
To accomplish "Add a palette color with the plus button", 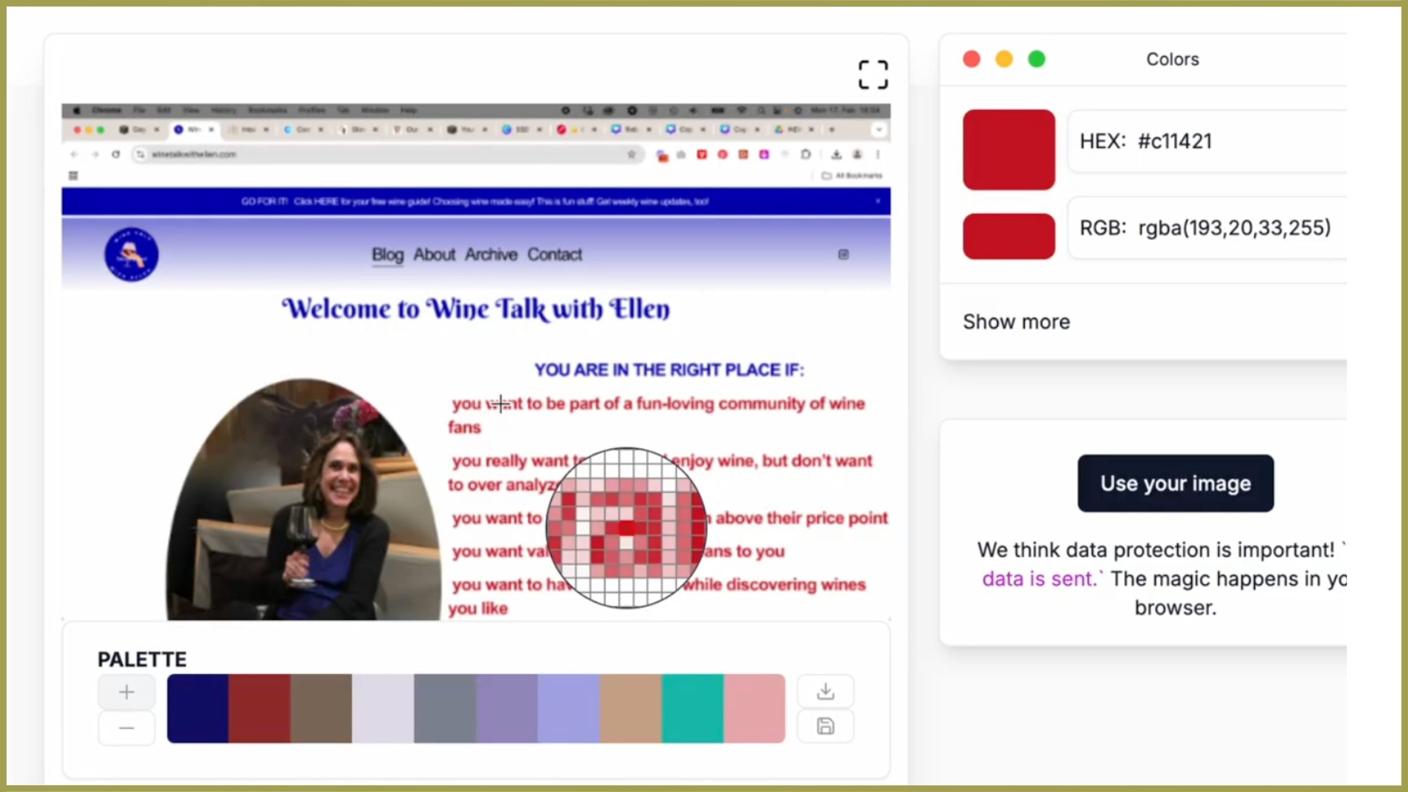I will pos(127,692).
